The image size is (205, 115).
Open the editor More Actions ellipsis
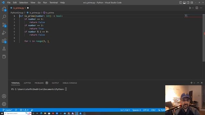point(201,8)
